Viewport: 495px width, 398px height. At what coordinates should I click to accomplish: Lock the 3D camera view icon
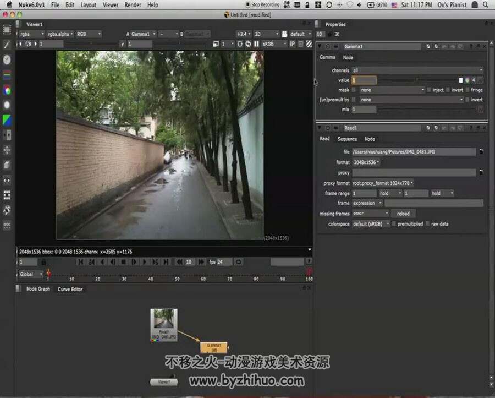point(284,34)
